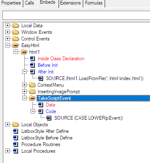Select the Local Objects tree item
The height and width of the screenshot is (163, 152).
tap(35, 125)
